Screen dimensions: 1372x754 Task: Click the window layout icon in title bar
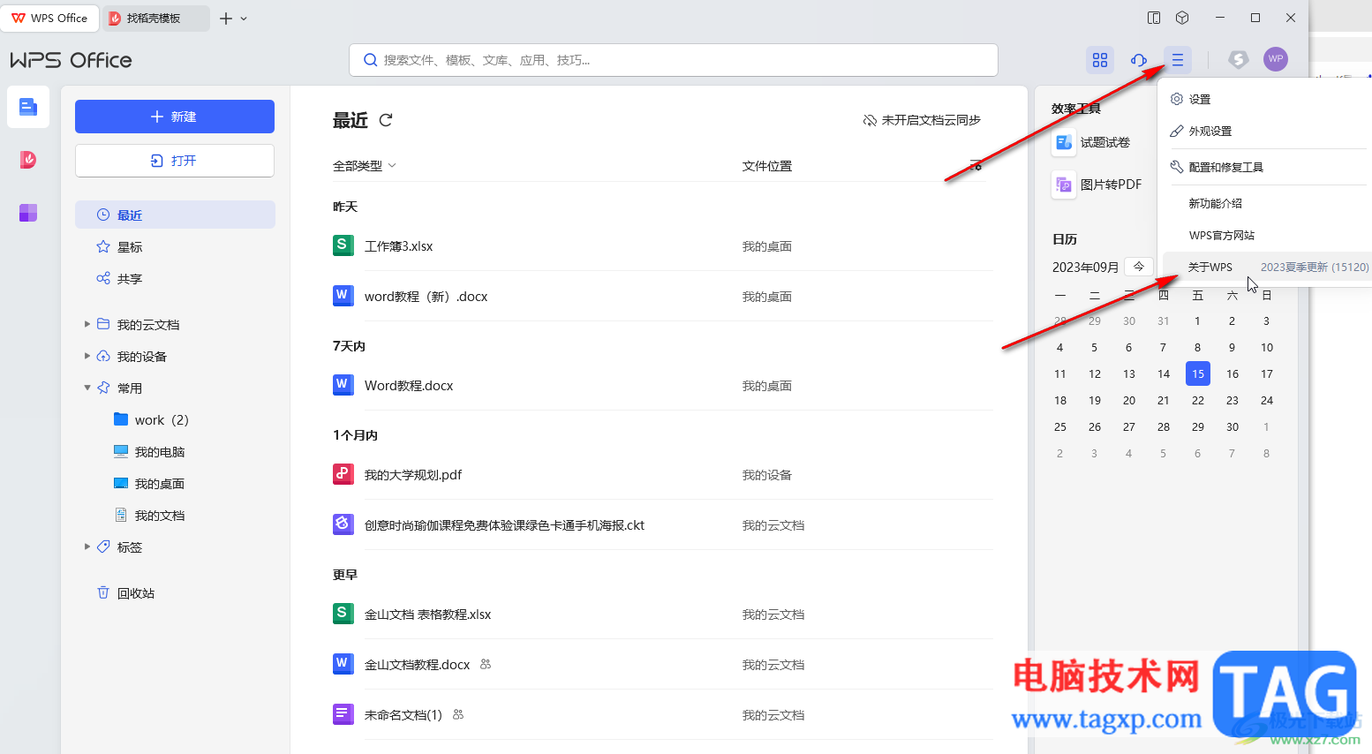coord(1154,18)
